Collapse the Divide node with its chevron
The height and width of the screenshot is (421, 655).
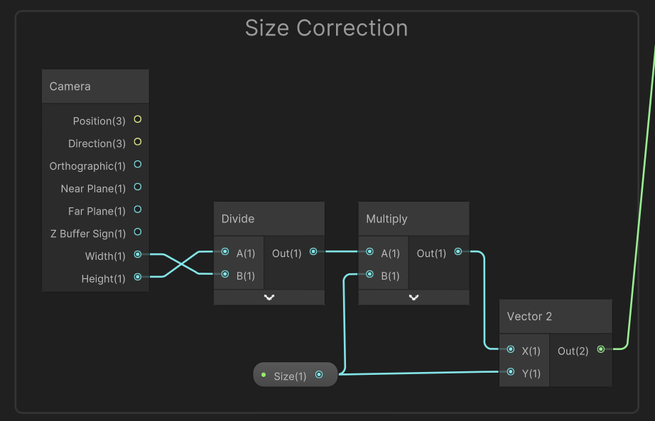coord(269,297)
